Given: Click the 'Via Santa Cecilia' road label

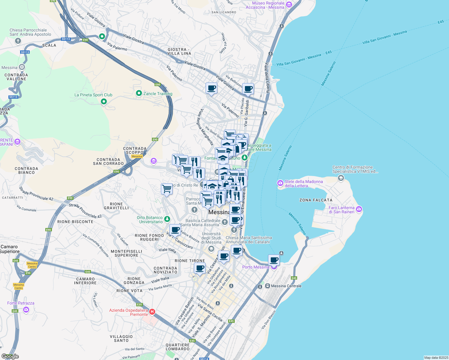Looking at the screenshot, I should point(210,312).
